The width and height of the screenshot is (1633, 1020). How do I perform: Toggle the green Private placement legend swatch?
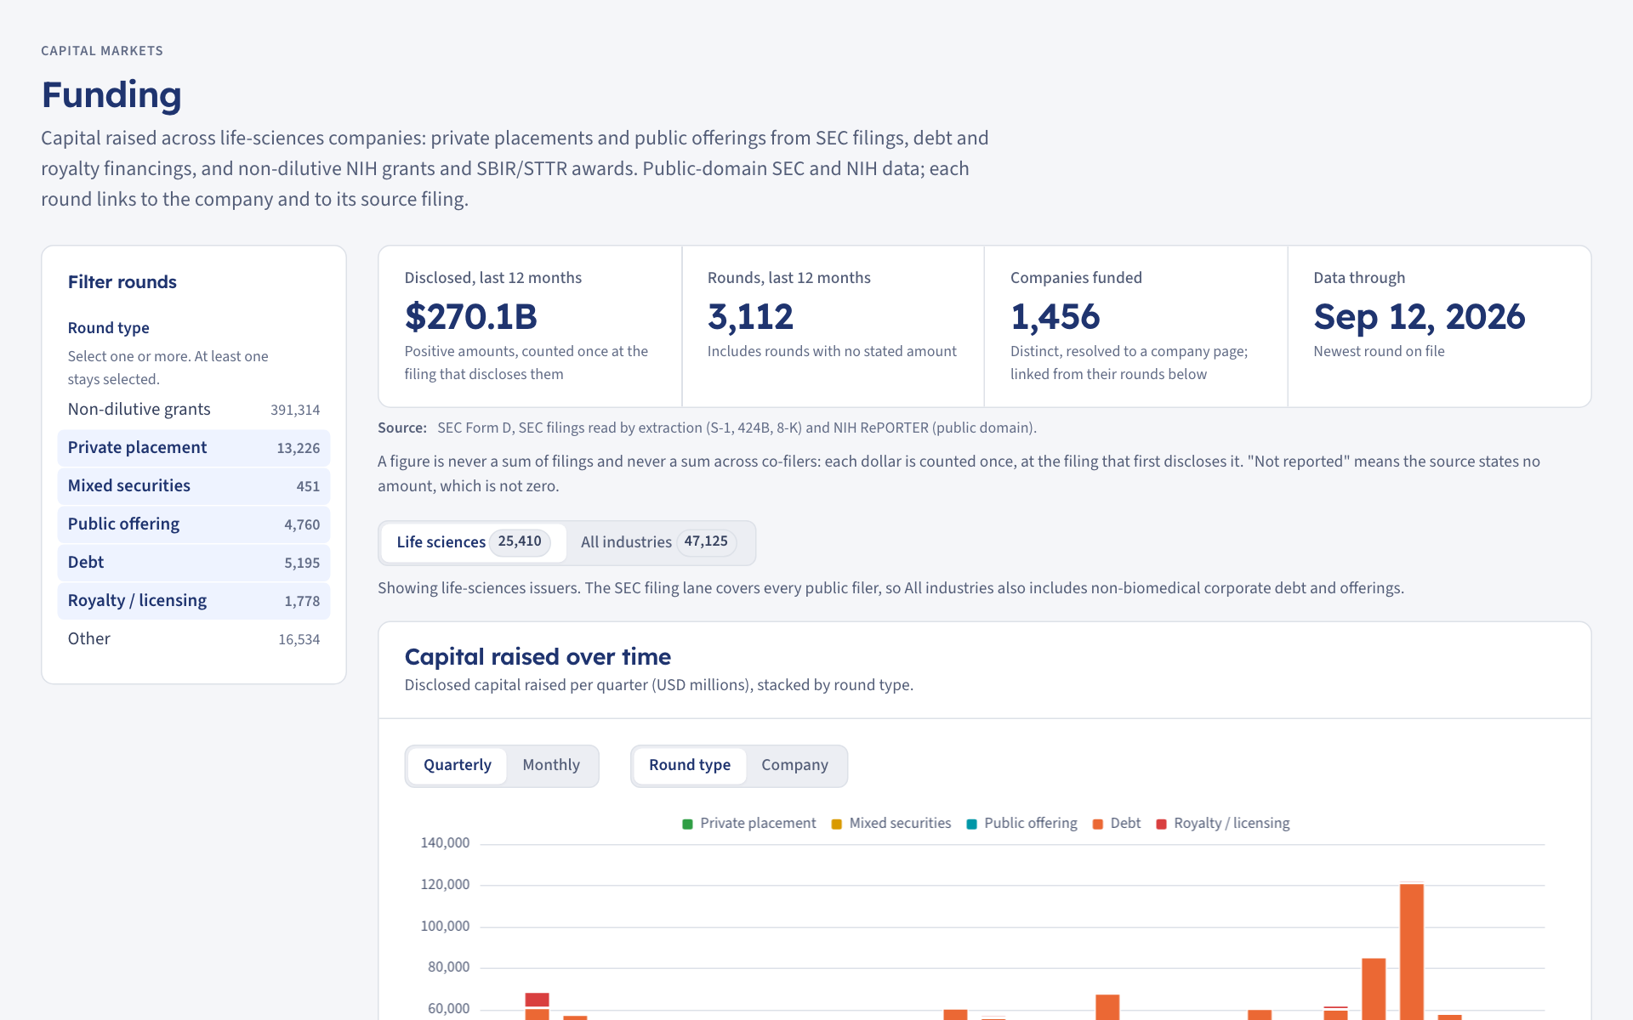(687, 824)
